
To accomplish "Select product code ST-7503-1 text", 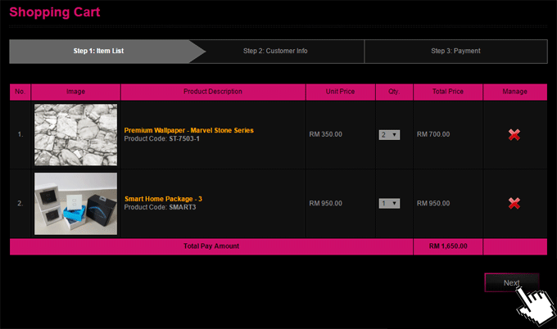I will click(183, 139).
